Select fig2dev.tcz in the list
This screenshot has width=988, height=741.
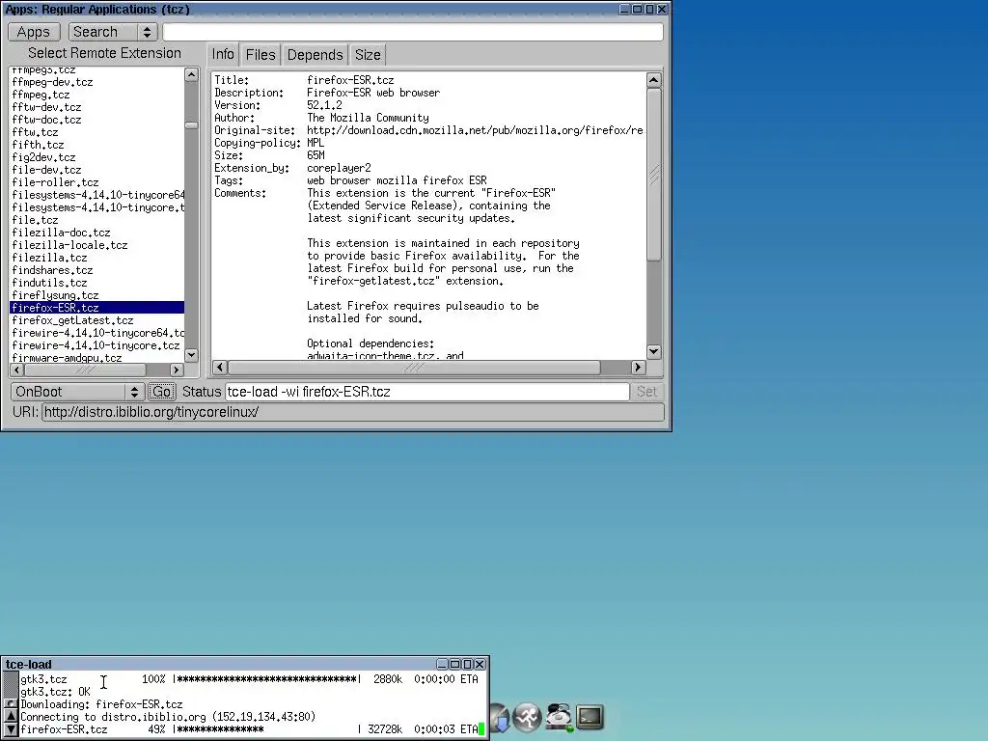(x=97, y=157)
